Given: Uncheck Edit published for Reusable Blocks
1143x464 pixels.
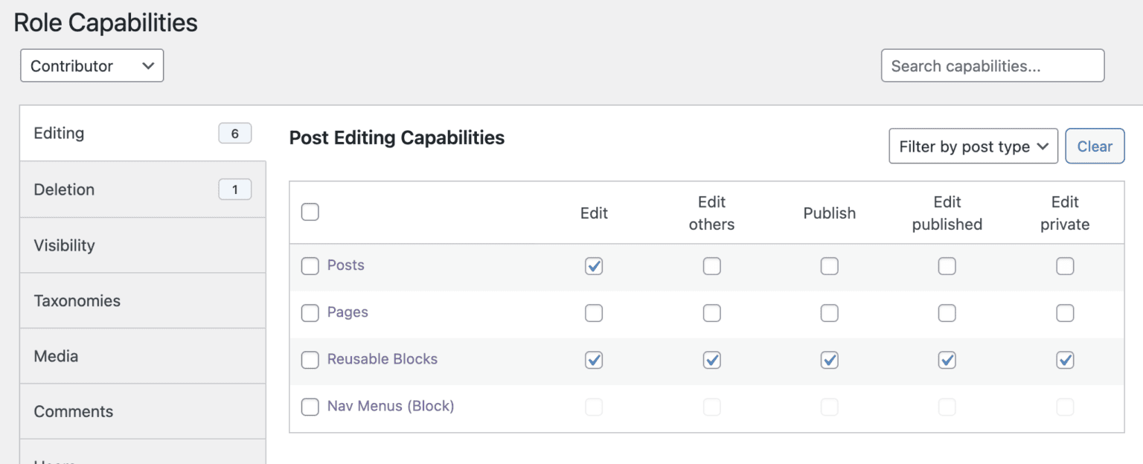Looking at the screenshot, I should point(947,360).
